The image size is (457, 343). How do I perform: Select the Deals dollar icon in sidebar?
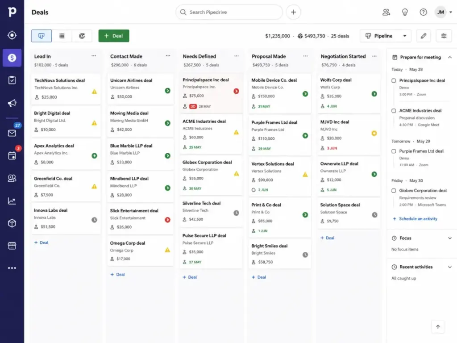[x=12, y=58]
